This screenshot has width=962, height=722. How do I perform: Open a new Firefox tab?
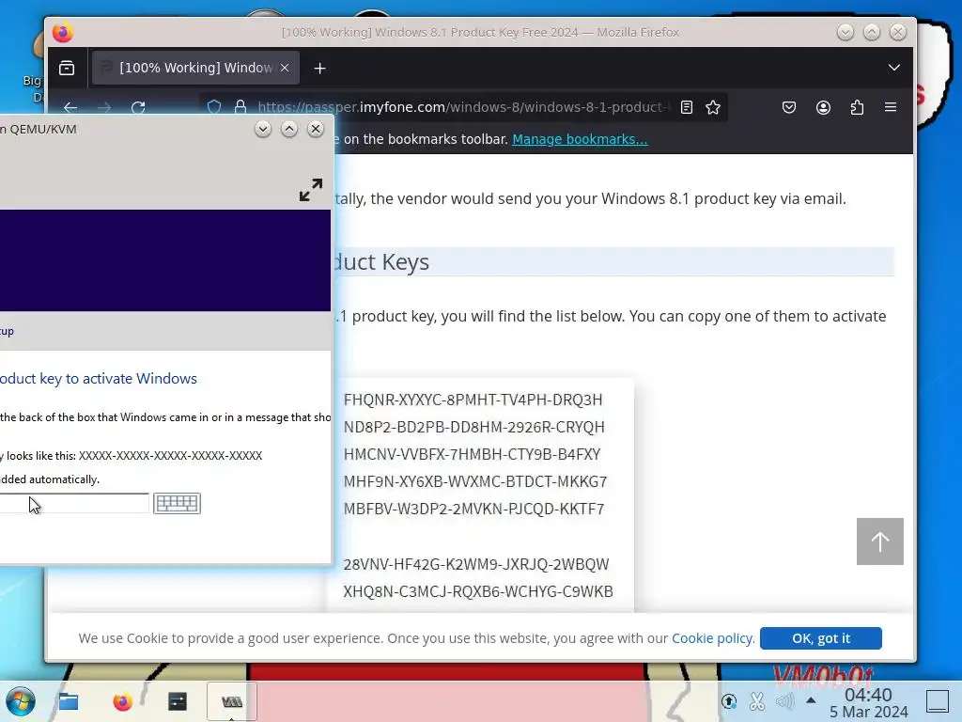tap(319, 68)
